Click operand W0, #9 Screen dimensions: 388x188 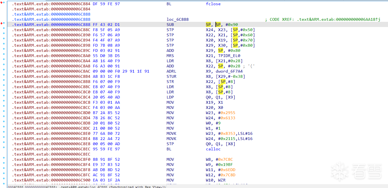213,123
